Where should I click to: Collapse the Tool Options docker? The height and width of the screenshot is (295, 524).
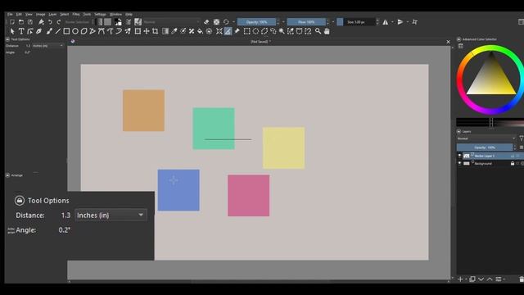7,39
